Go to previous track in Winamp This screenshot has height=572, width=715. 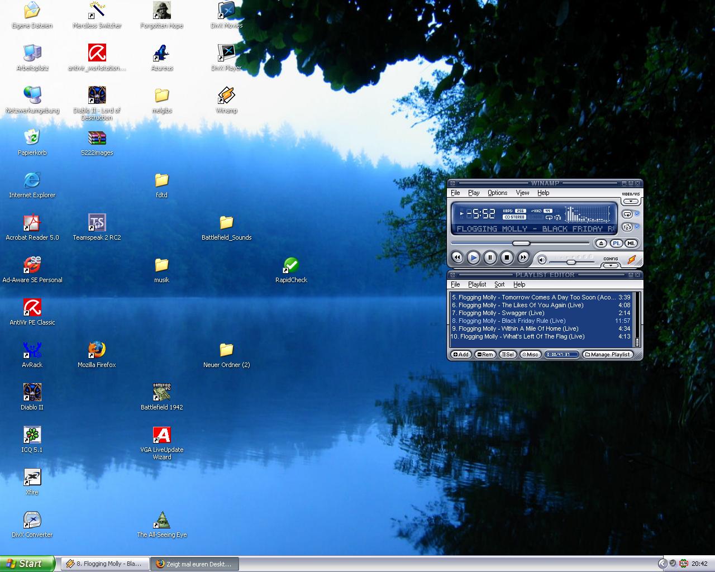(457, 258)
